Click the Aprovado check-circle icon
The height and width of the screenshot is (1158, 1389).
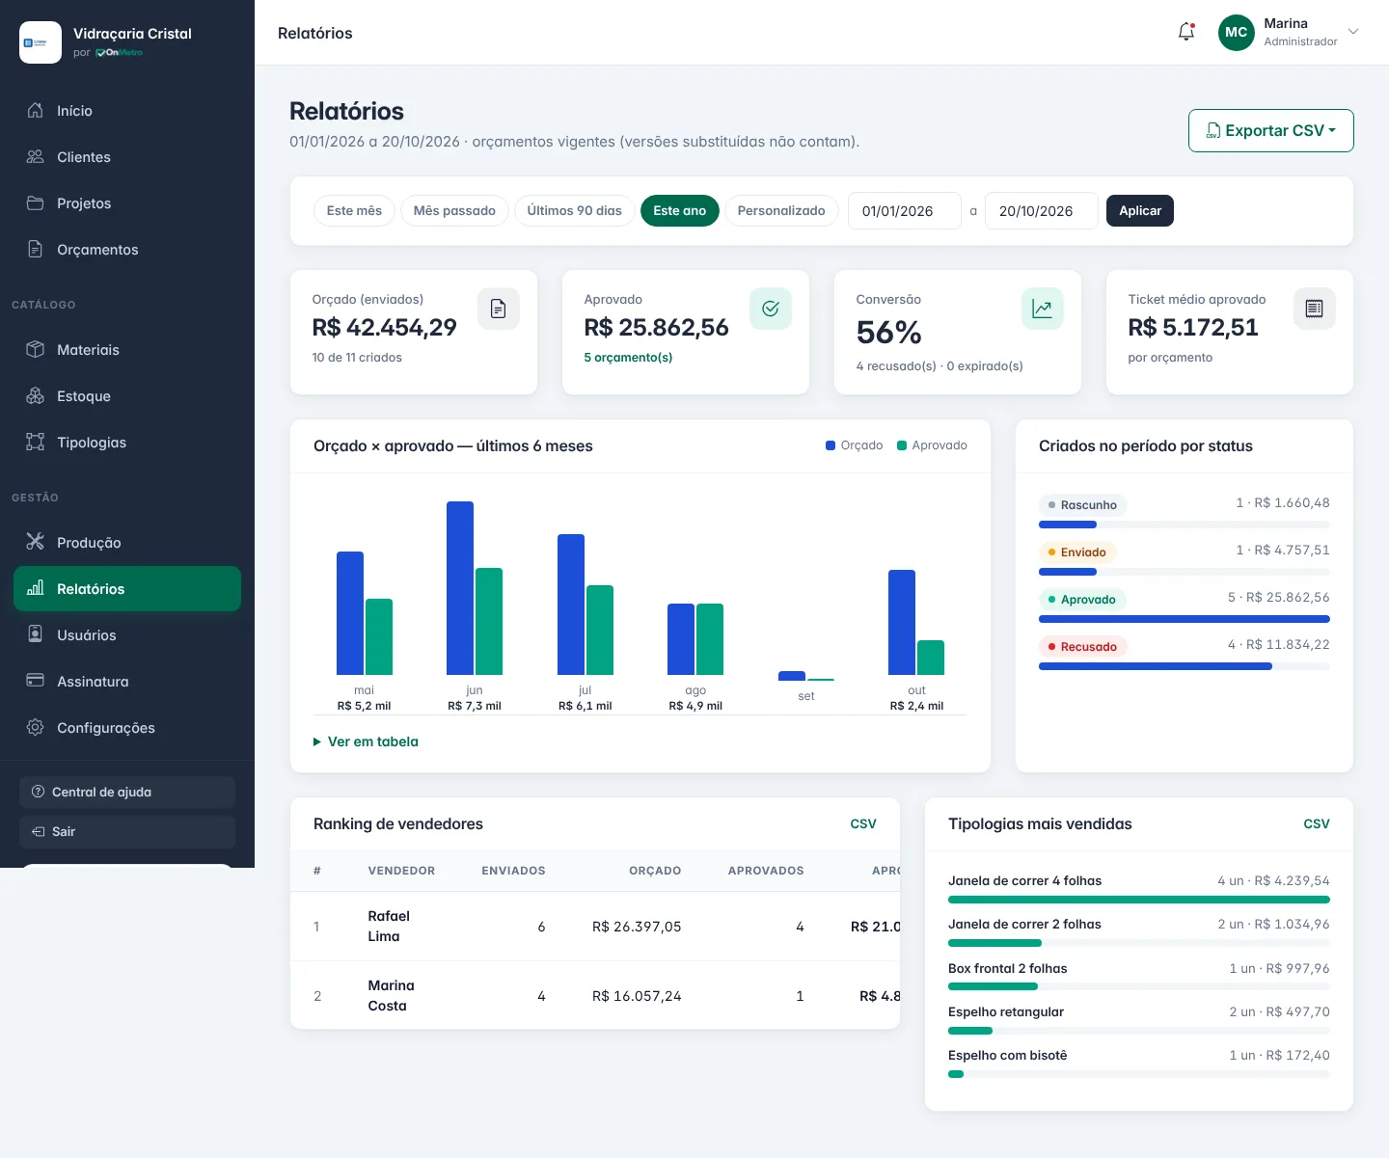771,309
